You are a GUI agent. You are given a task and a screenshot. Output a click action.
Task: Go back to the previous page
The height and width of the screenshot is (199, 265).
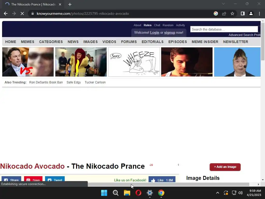click(6, 13)
